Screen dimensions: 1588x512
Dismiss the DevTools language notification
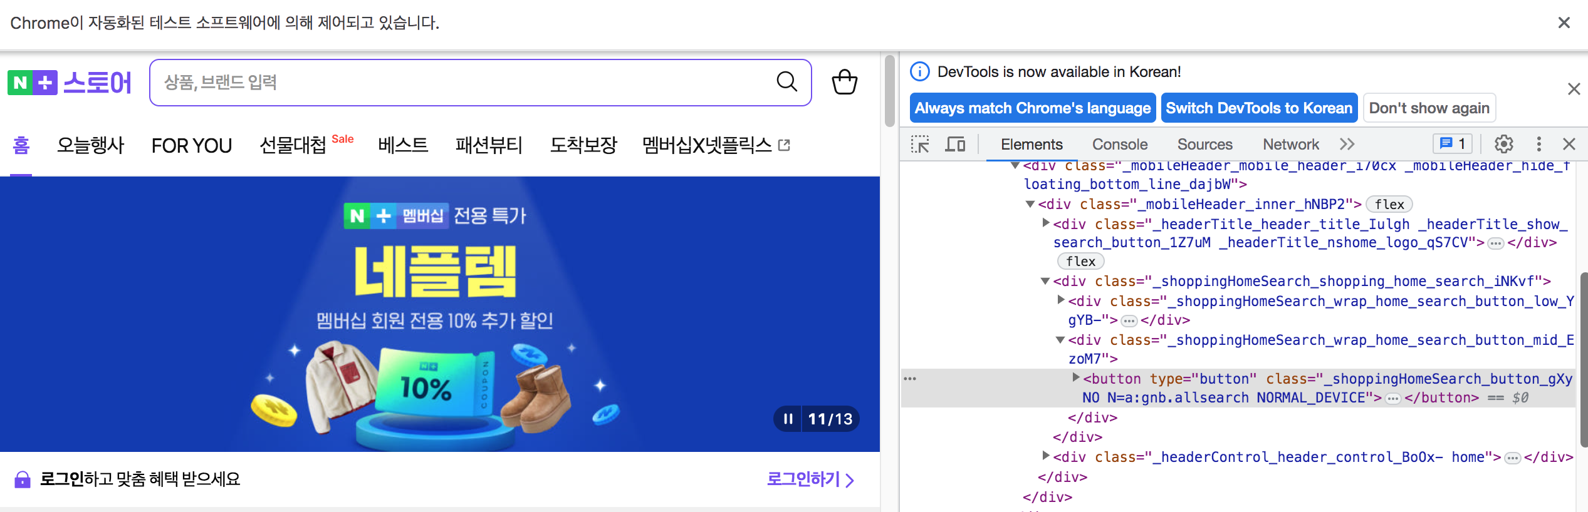pyautogui.click(x=1574, y=89)
